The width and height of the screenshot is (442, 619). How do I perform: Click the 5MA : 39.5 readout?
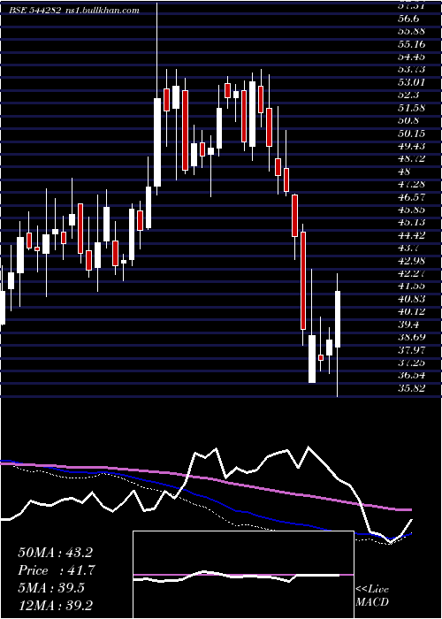(x=51, y=588)
